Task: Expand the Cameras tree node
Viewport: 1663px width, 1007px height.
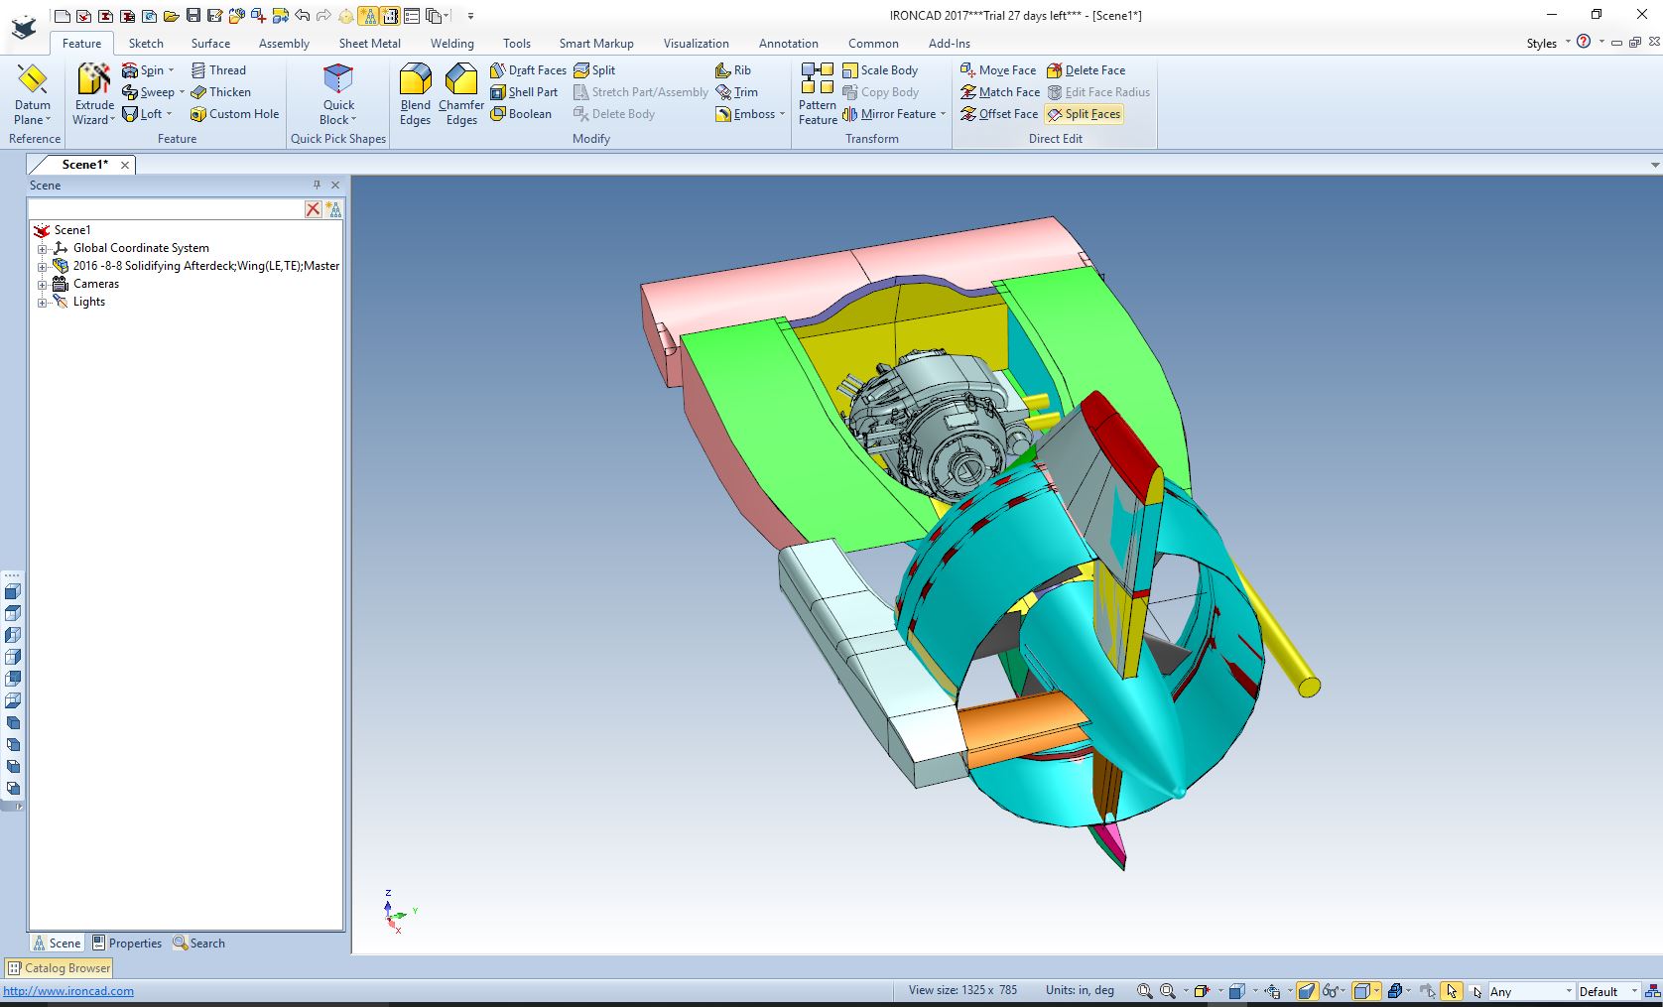Action: point(43,284)
